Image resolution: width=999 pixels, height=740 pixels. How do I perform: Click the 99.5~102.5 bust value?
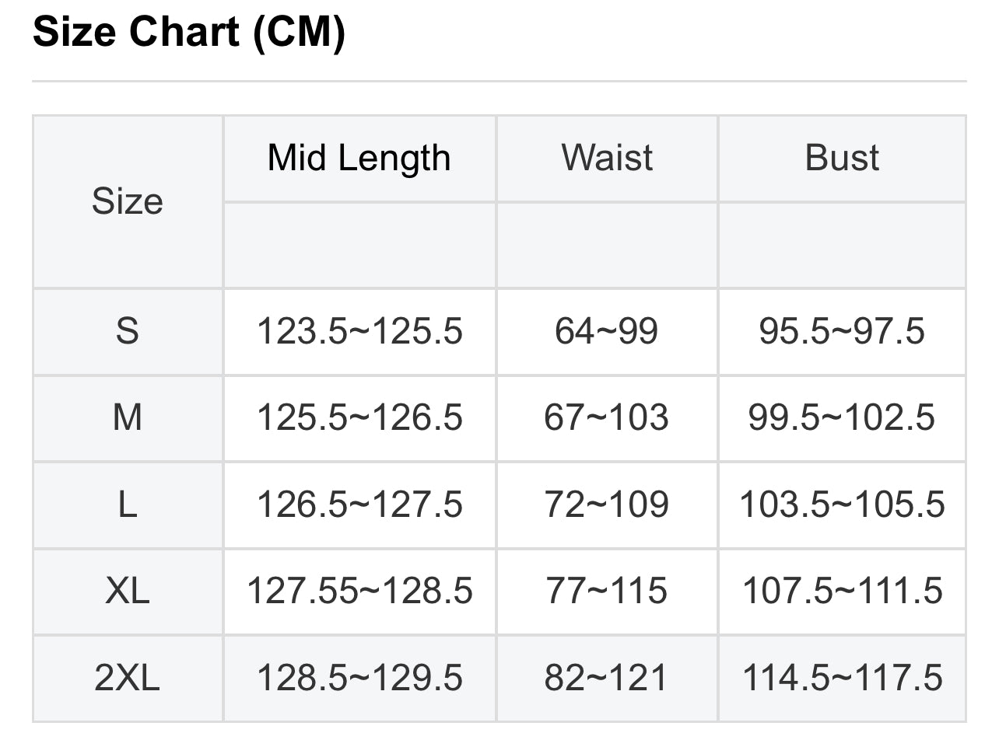pyautogui.click(x=842, y=417)
